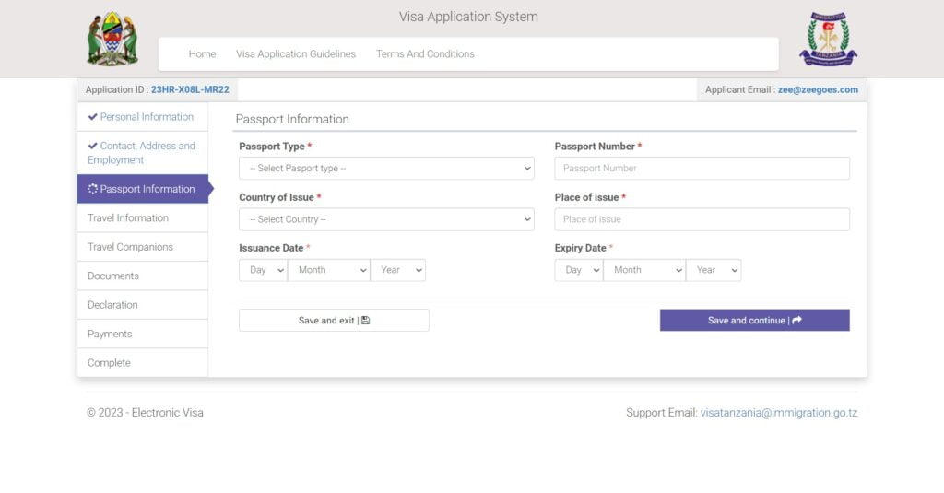Image resolution: width=944 pixels, height=493 pixels.
Task: Select the Issuance Date month dropdown
Action: [x=328, y=270]
